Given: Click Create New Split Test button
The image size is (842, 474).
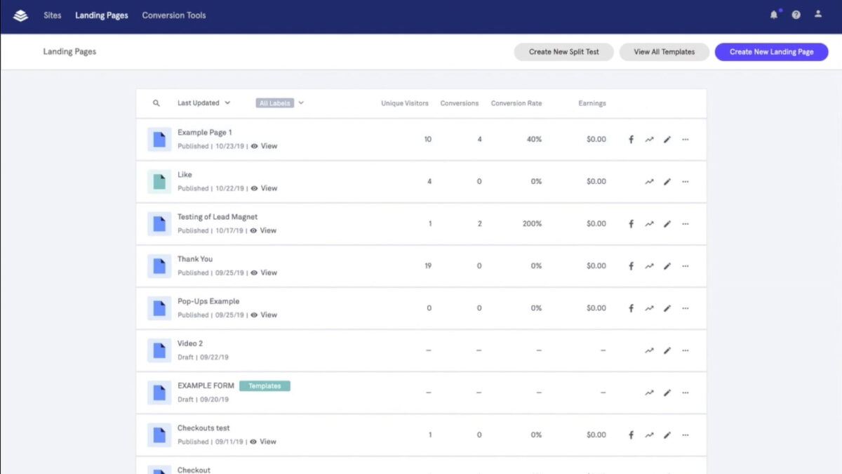Looking at the screenshot, I should click(563, 52).
